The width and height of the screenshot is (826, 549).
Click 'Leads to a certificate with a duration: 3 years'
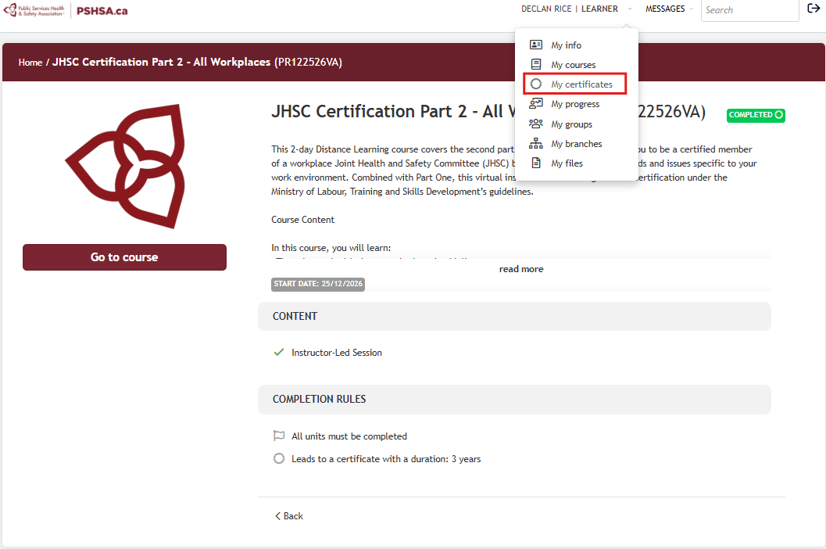click(x=386, y=459)
